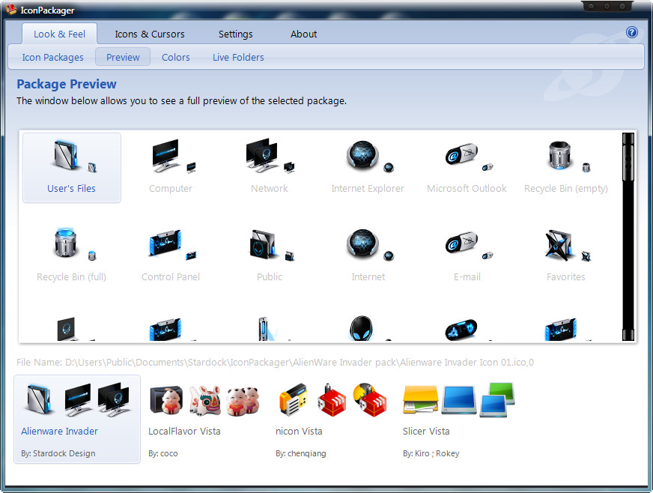Click the 'By: Stardock Design' author text
The image size is (653, 493).
(58, 453)
